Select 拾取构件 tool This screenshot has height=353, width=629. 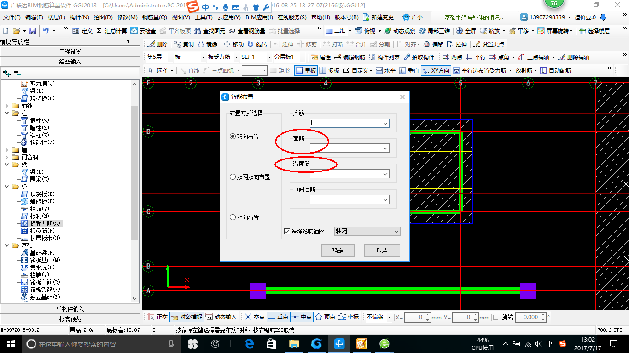419,57
